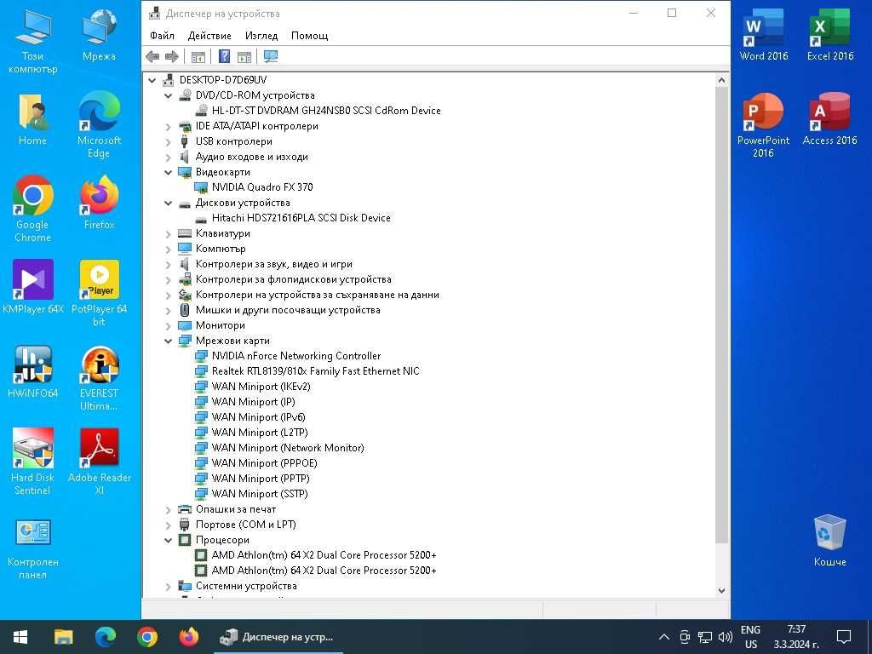Open Този компютър desktop icon

[33, 42]
